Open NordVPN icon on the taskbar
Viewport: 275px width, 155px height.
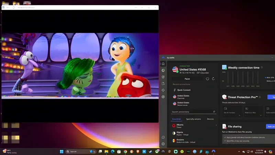(213, 152)
